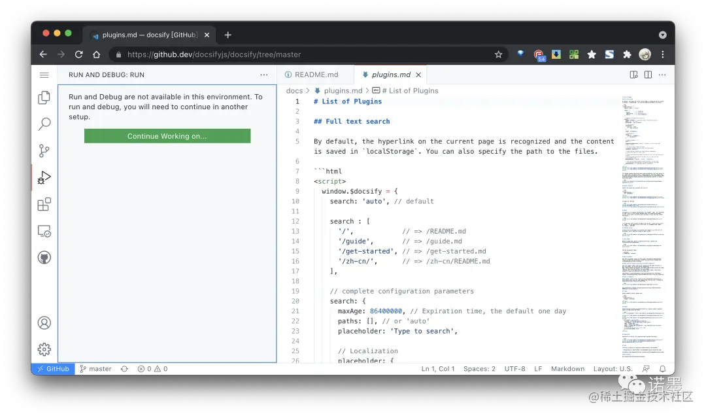Viewport: 706px width, 416px height.
Task: Click the '<script>' tag line
Action: [x=329, y=181]
